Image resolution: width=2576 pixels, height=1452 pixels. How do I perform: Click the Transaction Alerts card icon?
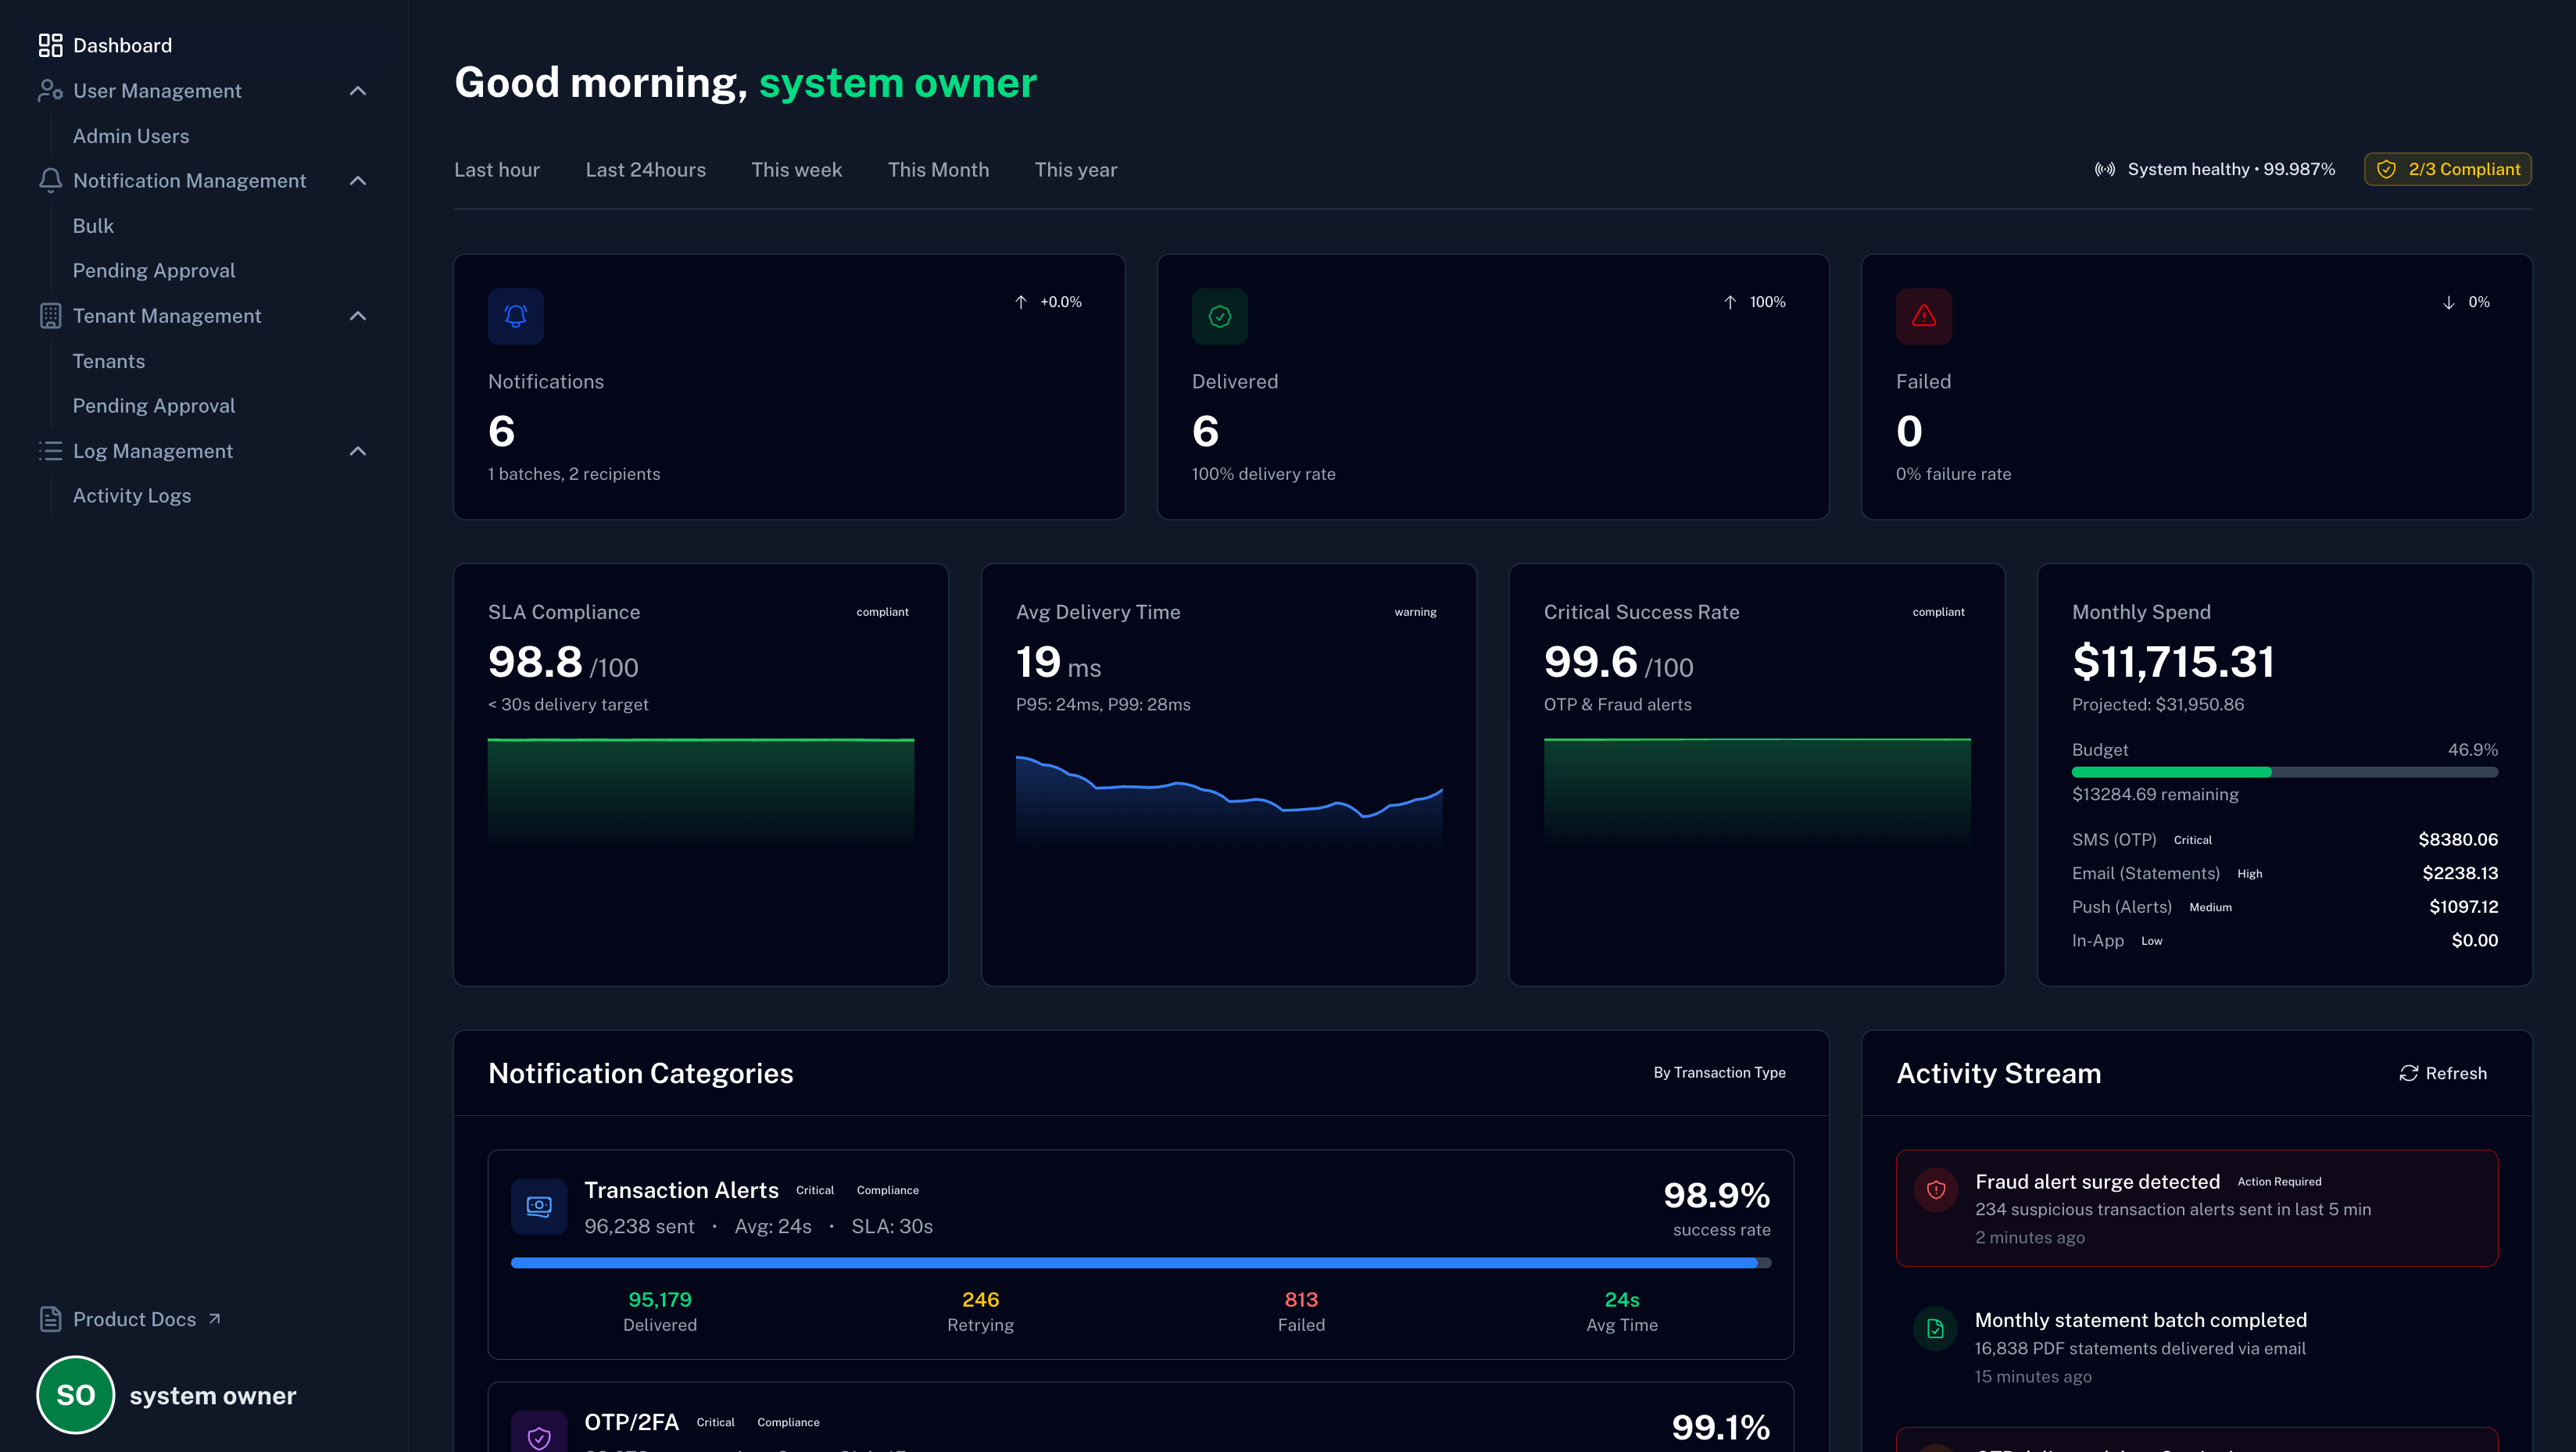[539, 1206]
